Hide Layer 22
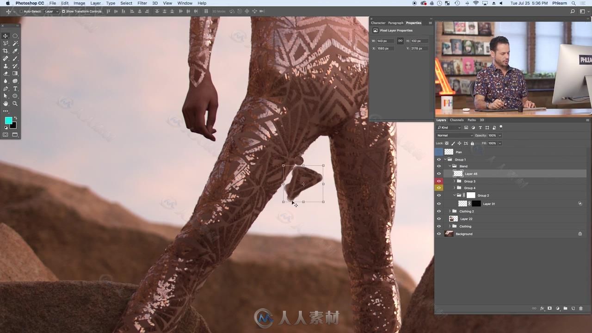 439,219
